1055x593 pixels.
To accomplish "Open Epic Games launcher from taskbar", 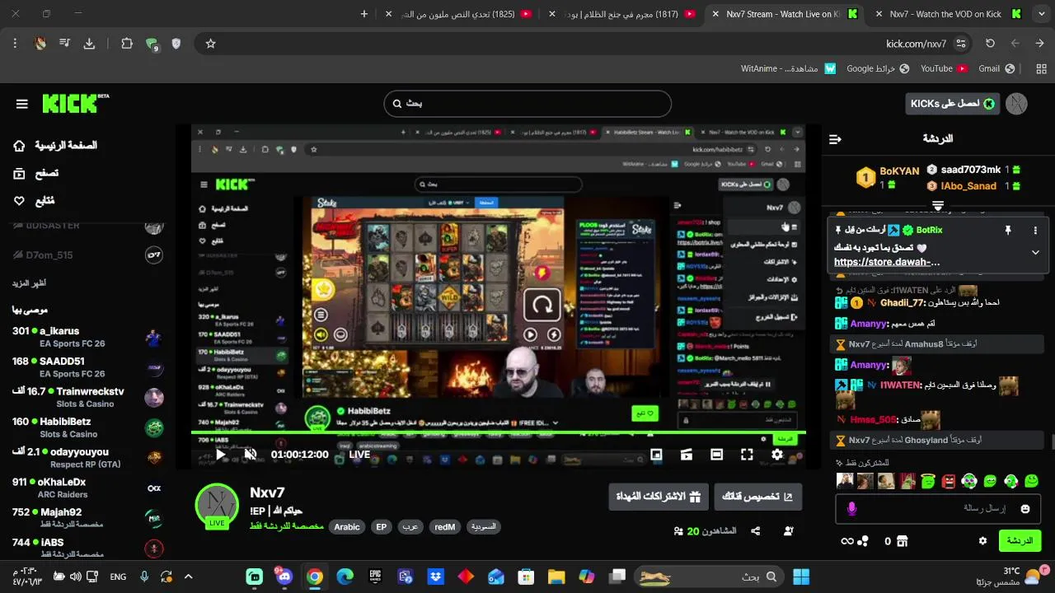I will (x=375, y=577).
